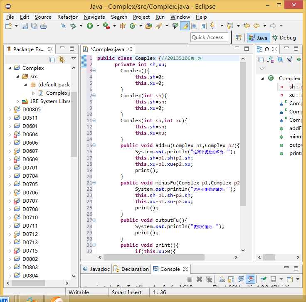
Task: Switch to the Declaration tab
Action: coord(131,269)
